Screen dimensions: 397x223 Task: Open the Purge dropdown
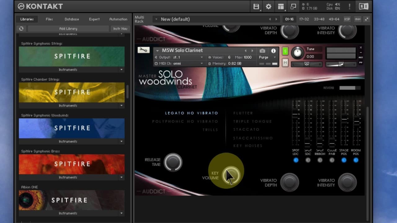point(267,57)
